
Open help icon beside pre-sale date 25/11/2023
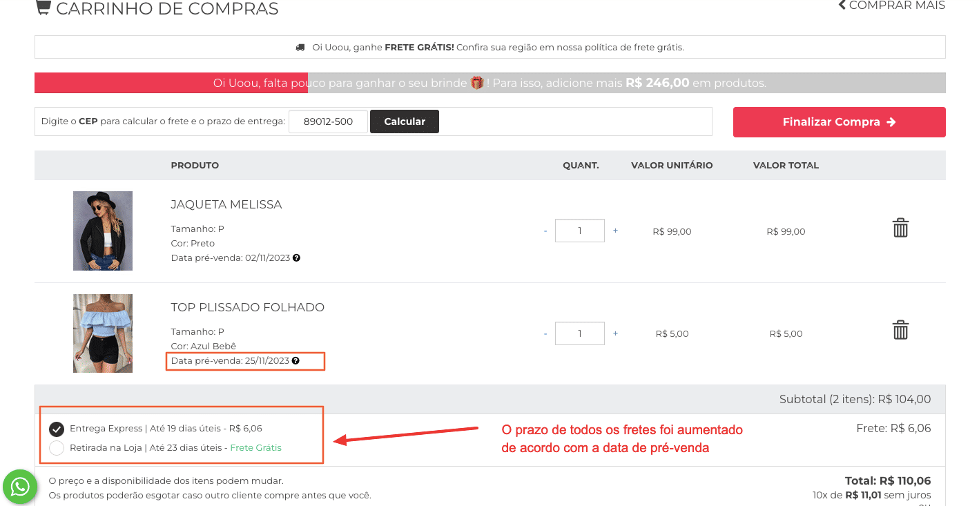pyautogui.click(x=295, y=361)
